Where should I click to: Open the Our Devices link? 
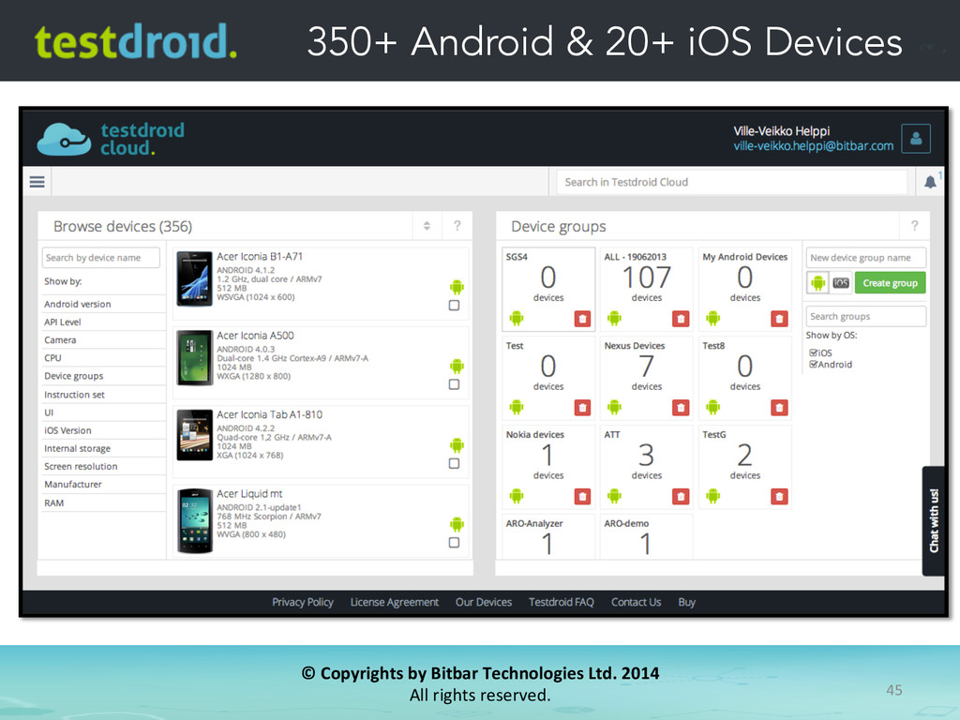tap(484, 602)
